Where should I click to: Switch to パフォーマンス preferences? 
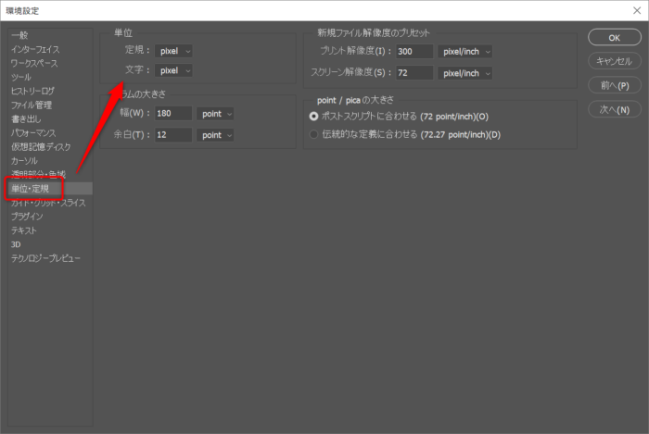tap(37, 133)
